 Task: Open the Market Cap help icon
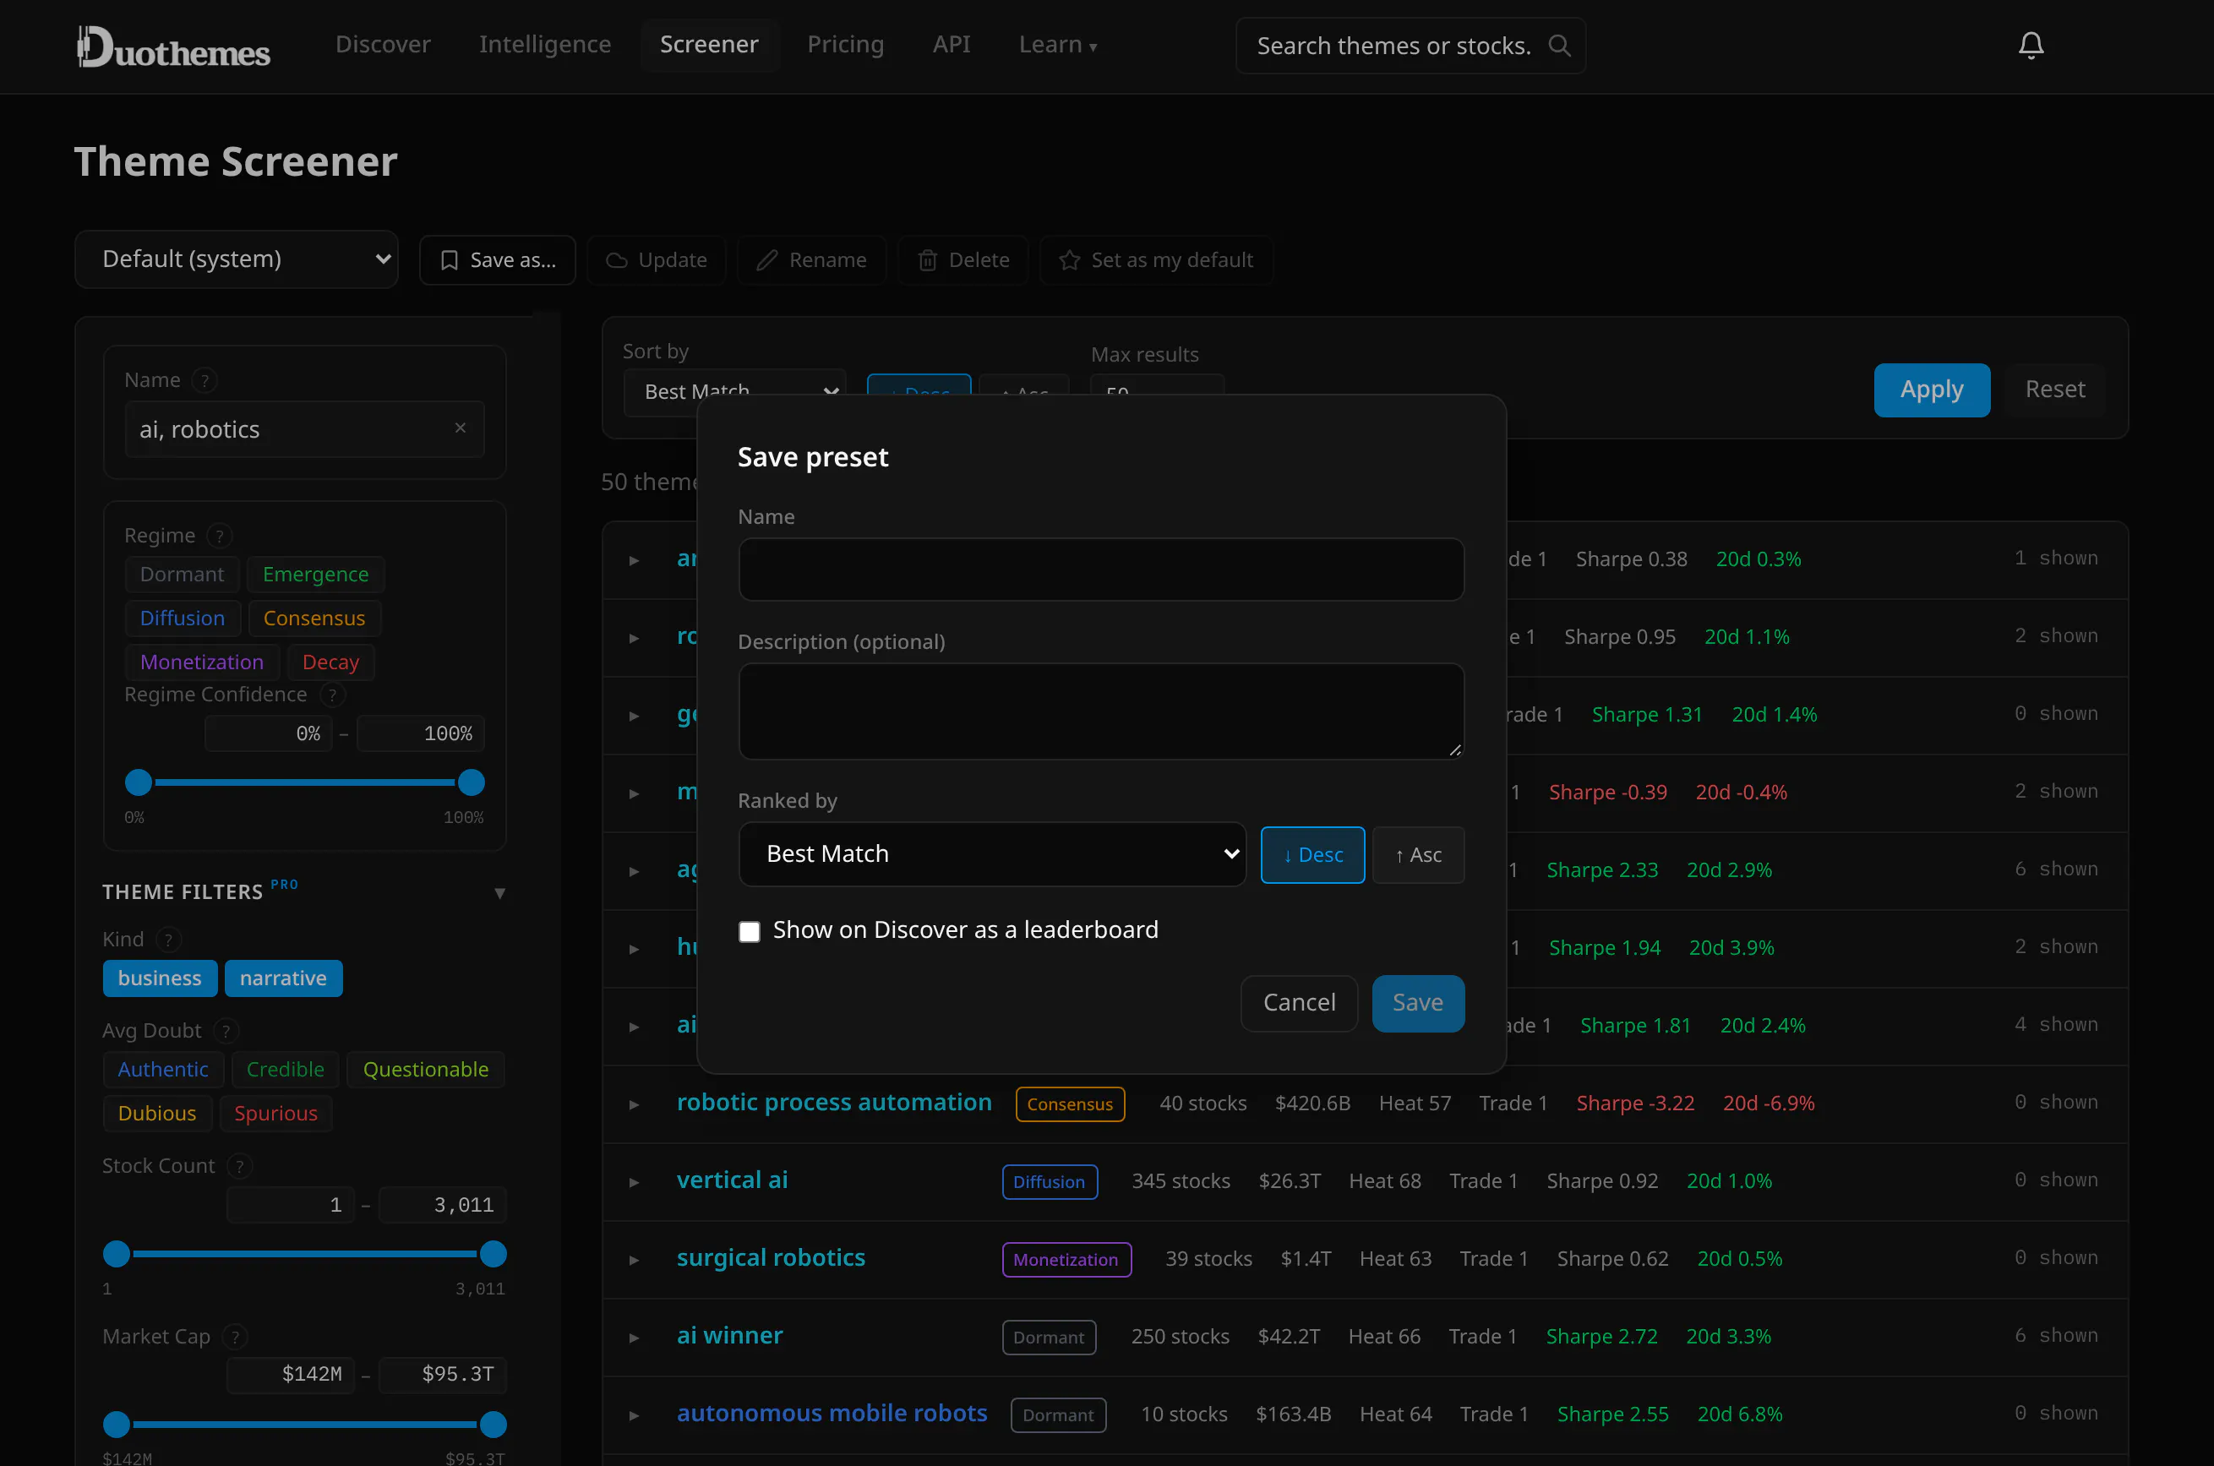[235, 1337]
